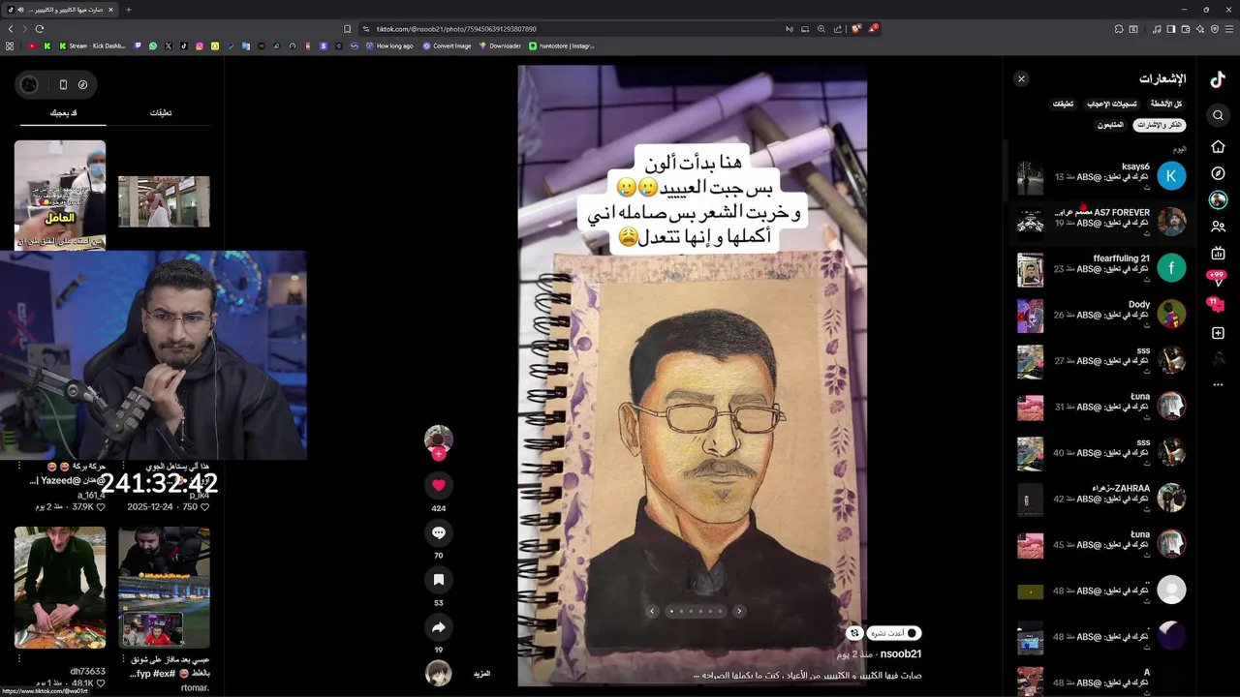This screenshot has width=1240, height=697.
Task: Follow creator via plus on avatar
Action: click(439, 454)
